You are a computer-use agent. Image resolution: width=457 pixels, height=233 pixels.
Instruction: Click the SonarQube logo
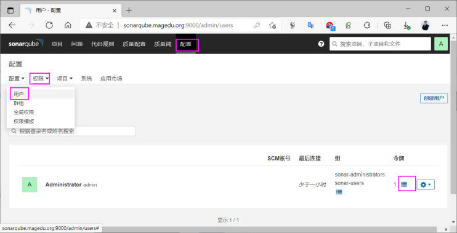pos(26,44)
